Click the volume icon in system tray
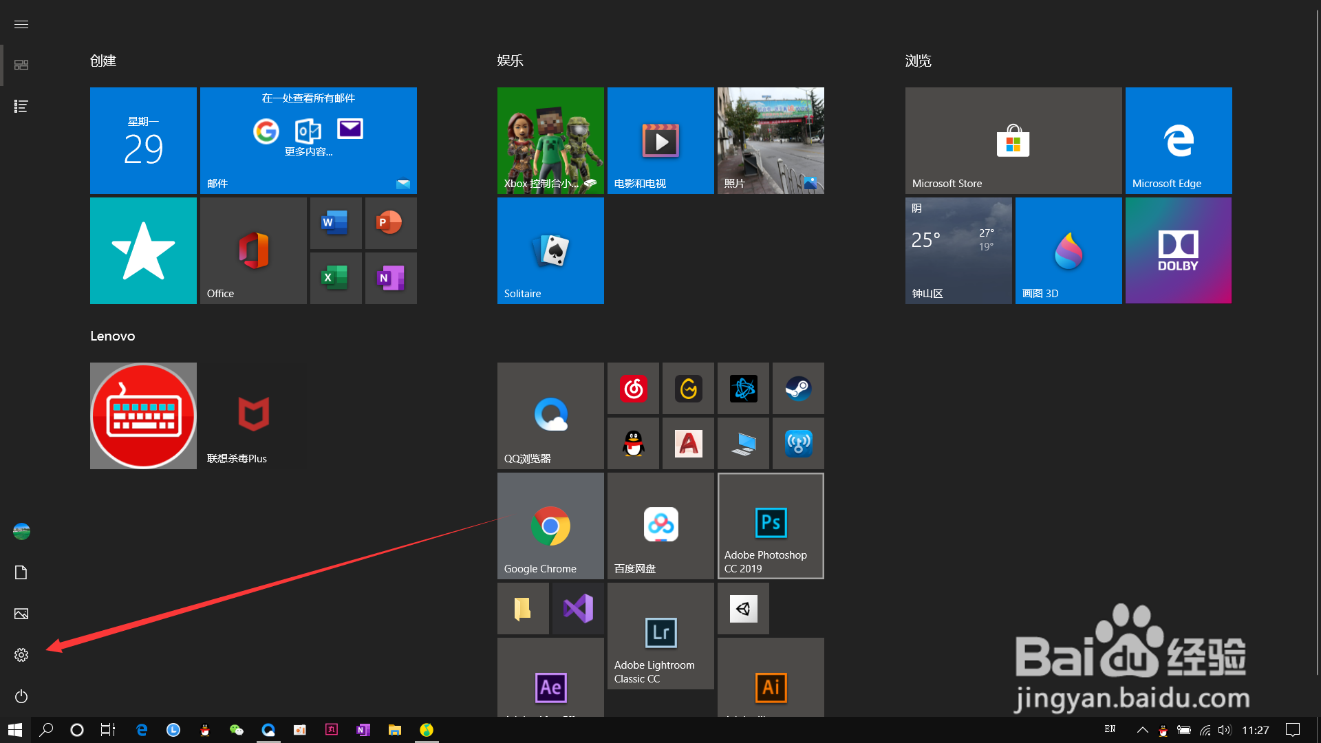1321x743 pixels. pos(1224,730)
